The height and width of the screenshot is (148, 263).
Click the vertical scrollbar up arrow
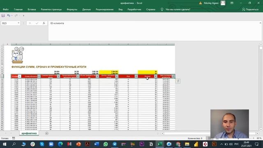click(261, 45)
